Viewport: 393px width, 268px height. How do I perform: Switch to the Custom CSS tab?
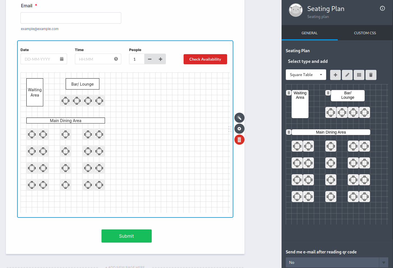pos(365,33)
